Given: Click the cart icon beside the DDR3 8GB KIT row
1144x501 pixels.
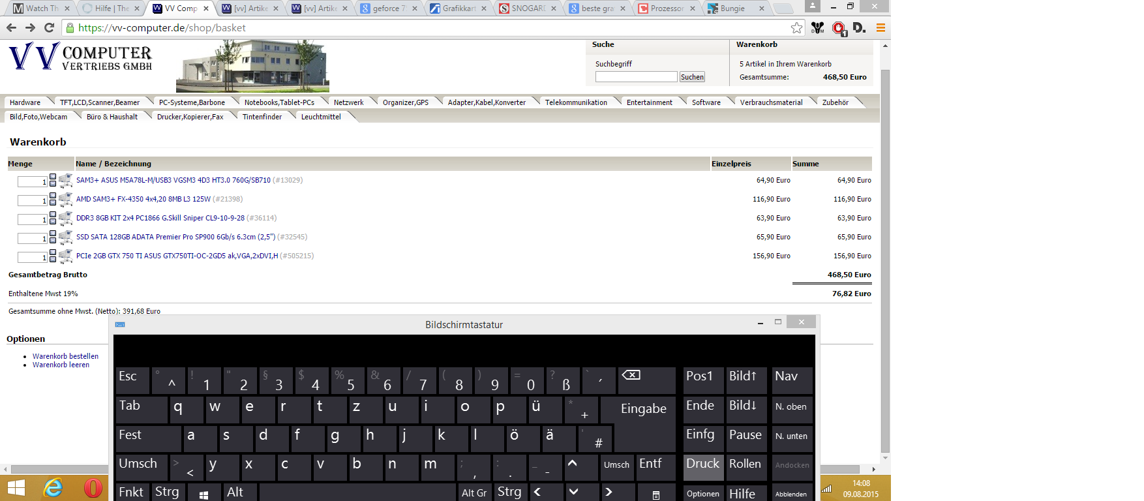Looking at the screenshot, I should pos(65,219).
